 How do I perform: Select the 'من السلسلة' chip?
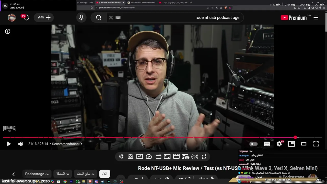(63, 174)
